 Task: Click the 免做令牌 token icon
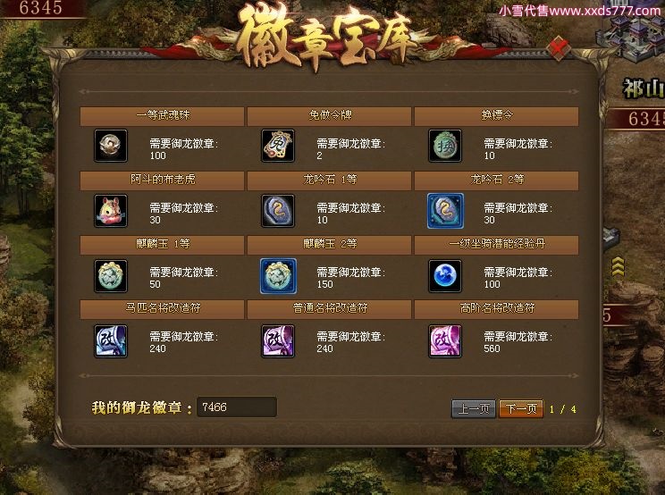tap(277, 146)
